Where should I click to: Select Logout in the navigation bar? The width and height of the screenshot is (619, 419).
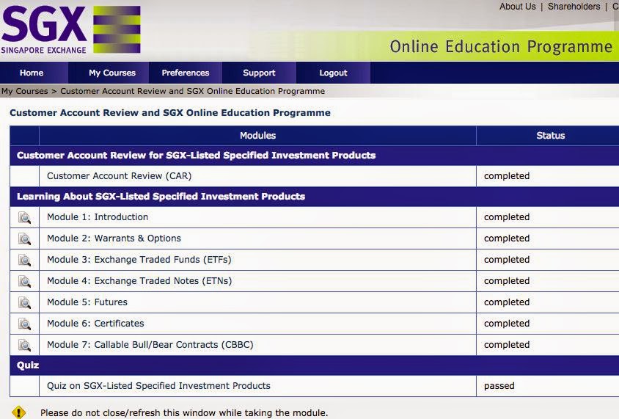point(333,73)
